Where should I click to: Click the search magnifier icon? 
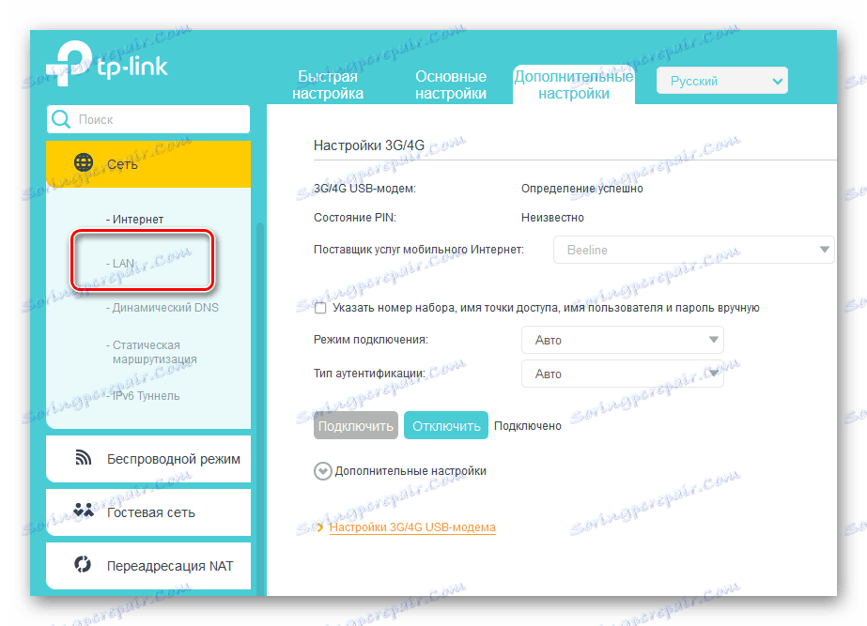coord(60,119)
